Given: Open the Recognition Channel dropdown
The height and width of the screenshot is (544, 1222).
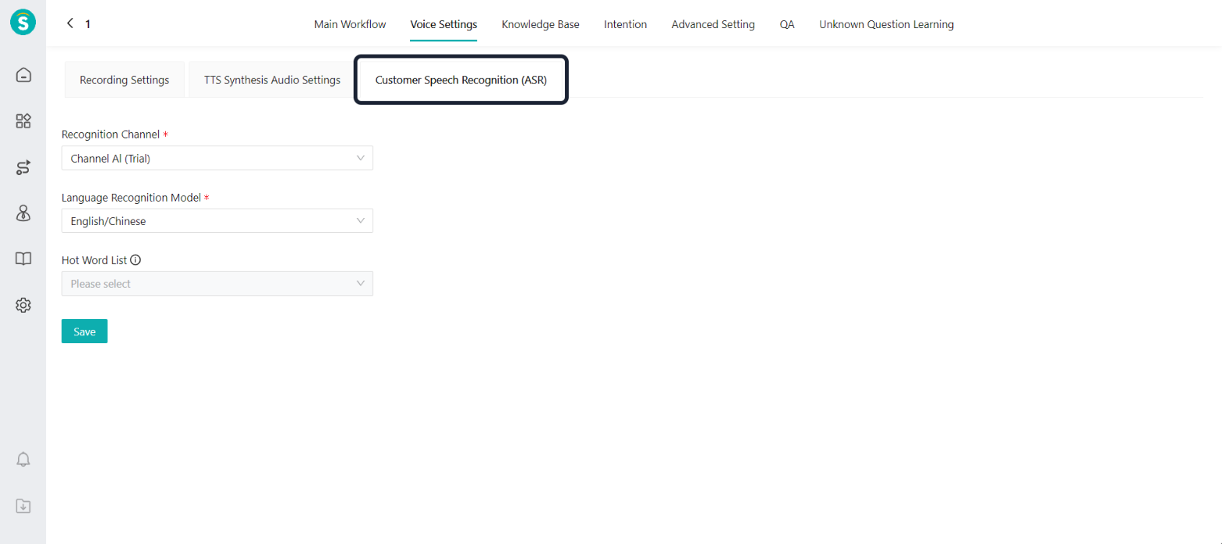Looking at the screenshot, I should [217, 158].
